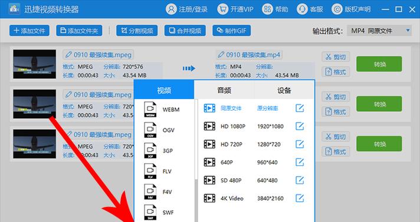Choose the 1920*1080 resolution text
This screenshot has height=222, width=420.
click(270, 126)
